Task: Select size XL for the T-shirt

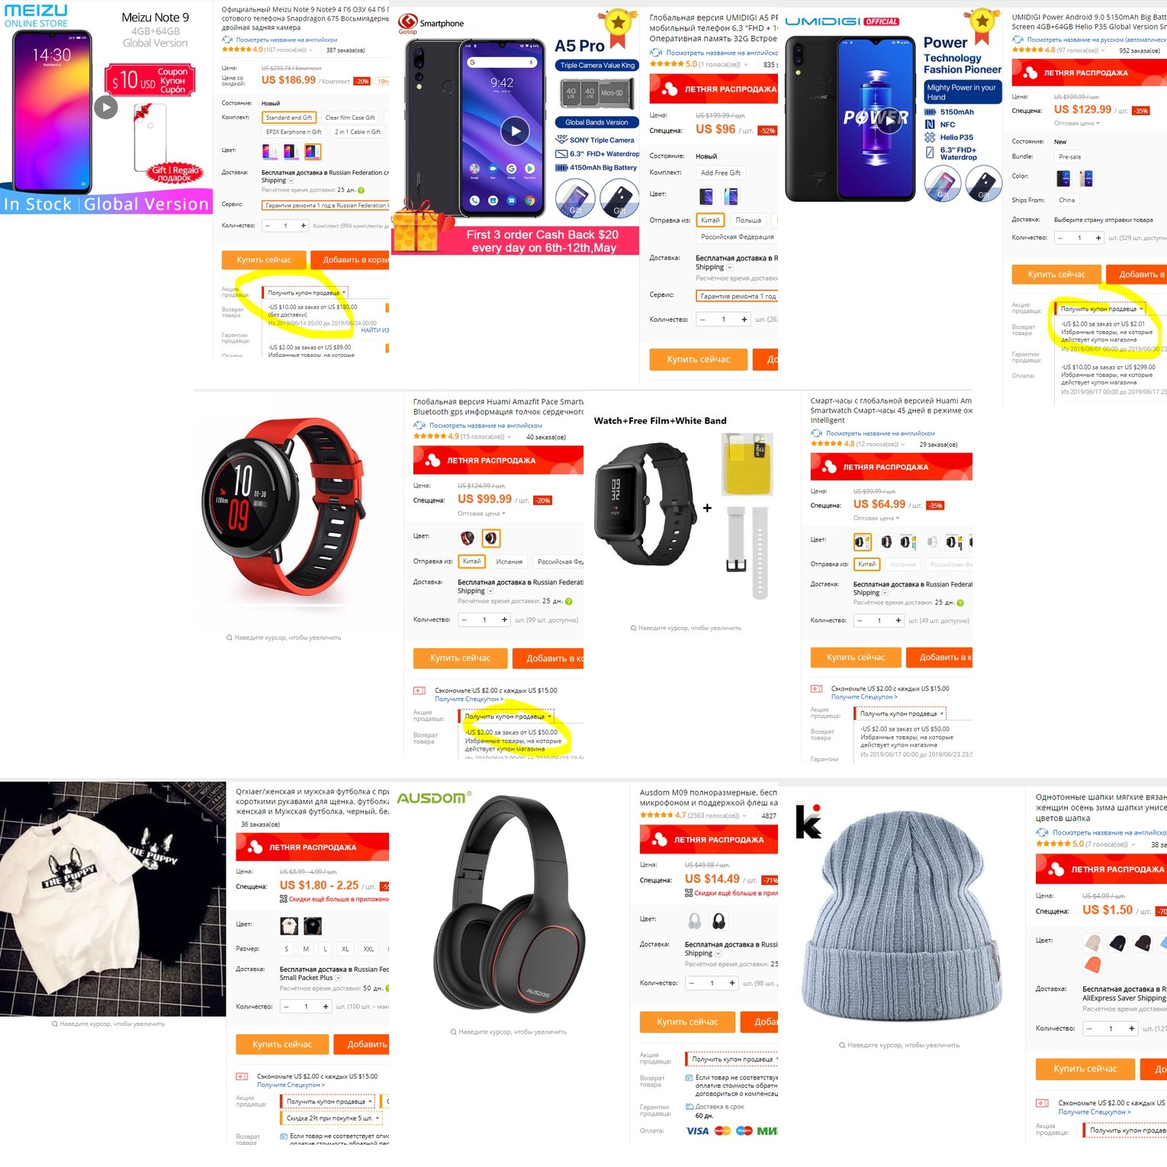Action: coord(346,949)
